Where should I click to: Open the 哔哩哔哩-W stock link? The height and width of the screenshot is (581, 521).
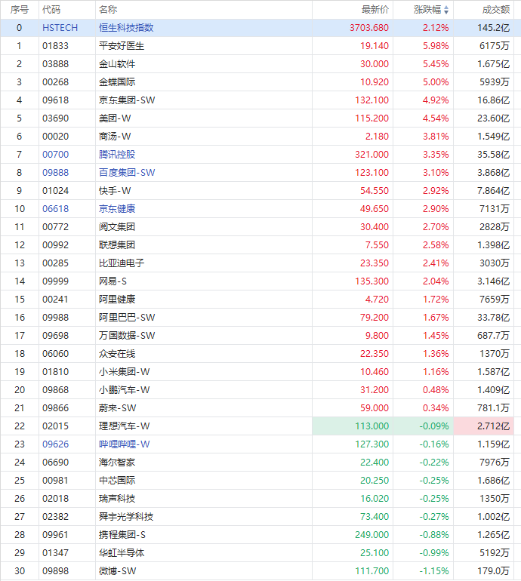point(125,444)
